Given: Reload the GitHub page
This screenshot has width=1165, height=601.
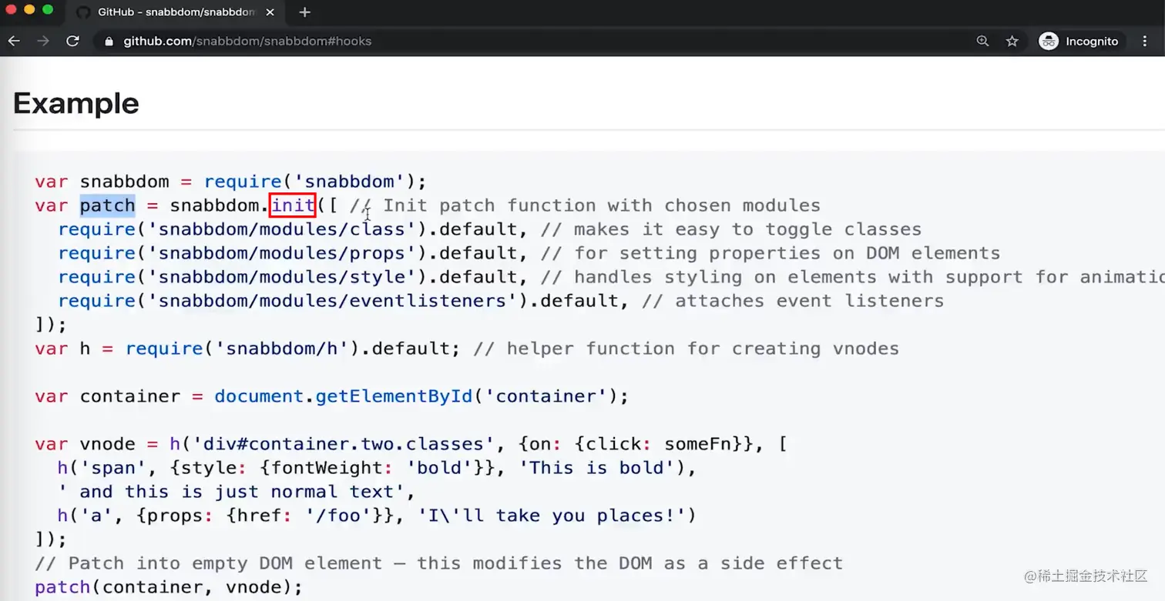Looking at the screenshot, I should [72, 41].
